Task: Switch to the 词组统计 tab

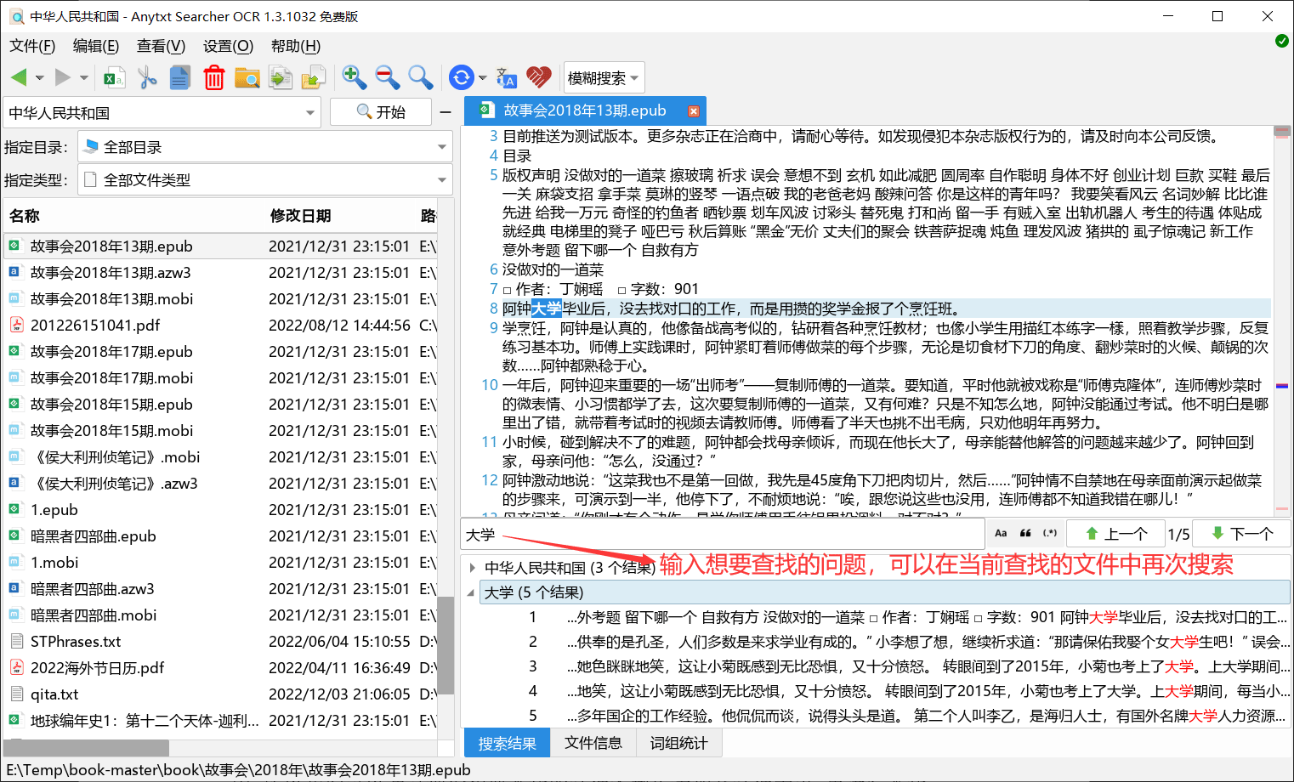Action: pyautogui.click(x=678, y=743)
